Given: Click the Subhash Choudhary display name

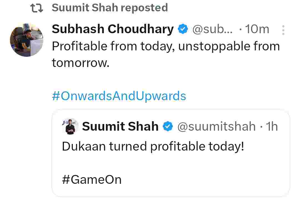Looking at the screenshot, I should (113, 29).
